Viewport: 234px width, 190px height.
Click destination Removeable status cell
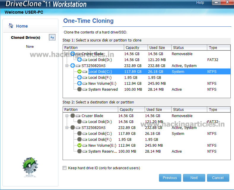182,116
